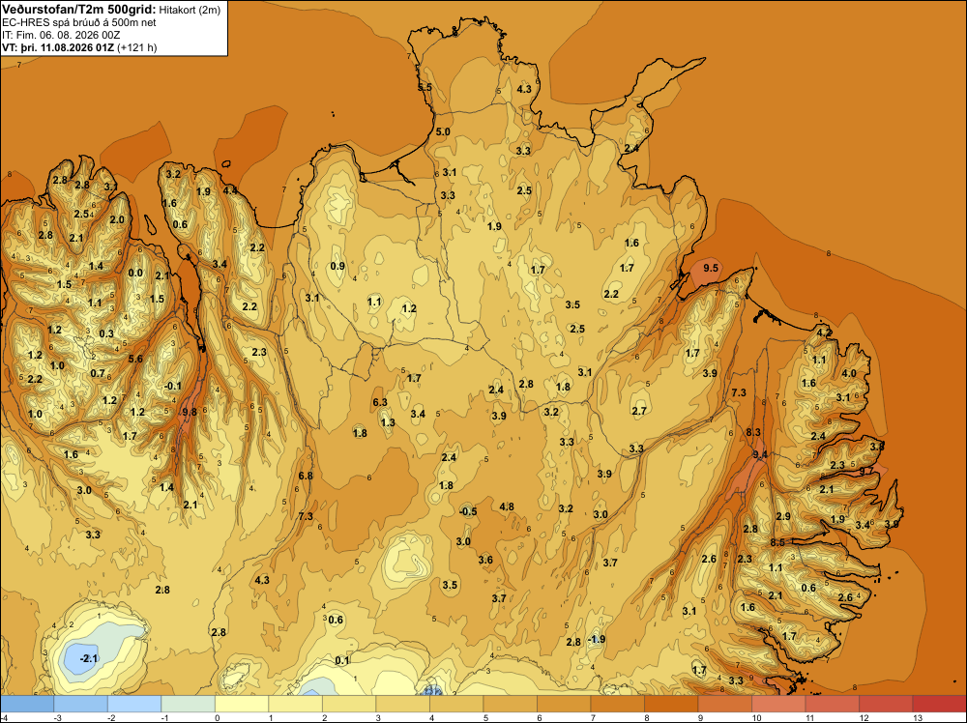
Task: Select the 5.0 value on the northern coast
Action: [443, 131]
